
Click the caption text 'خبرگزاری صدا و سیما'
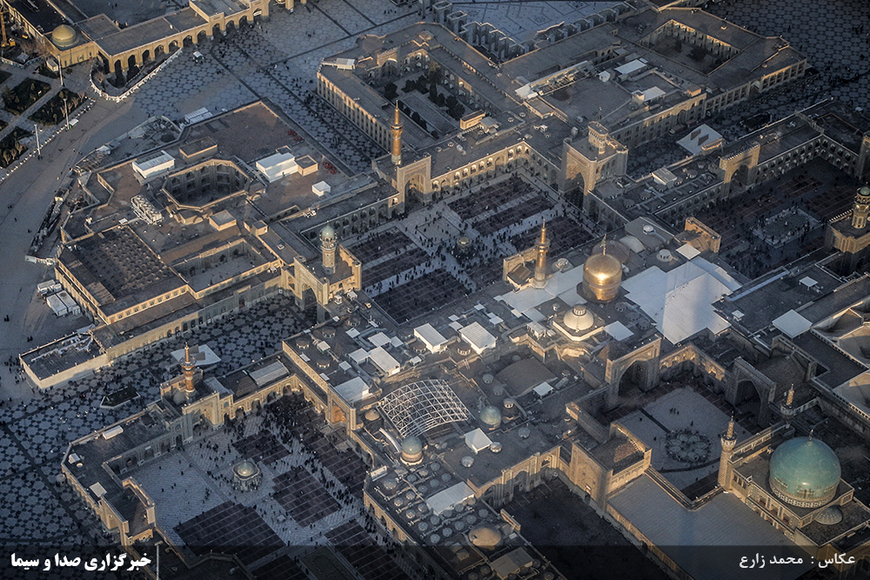point(81,561)
